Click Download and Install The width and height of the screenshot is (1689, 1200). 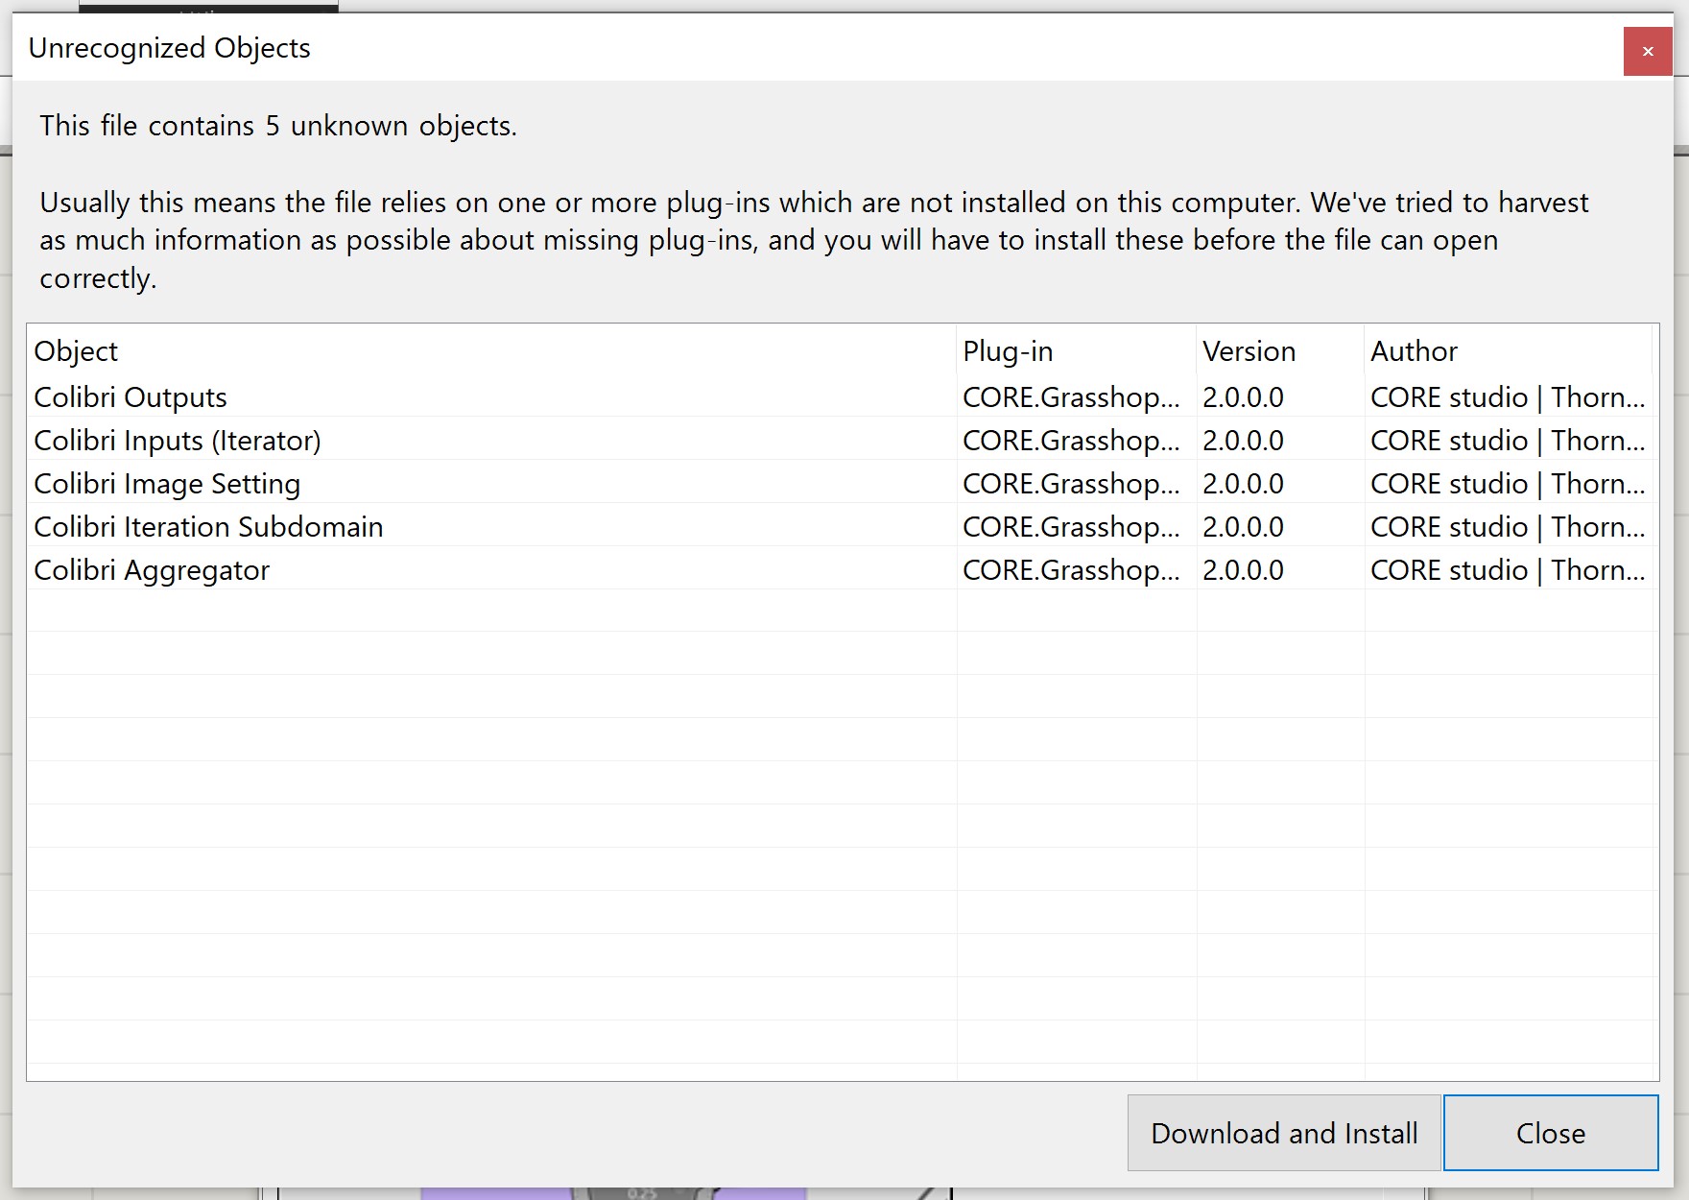[x=1283, y=1133]
